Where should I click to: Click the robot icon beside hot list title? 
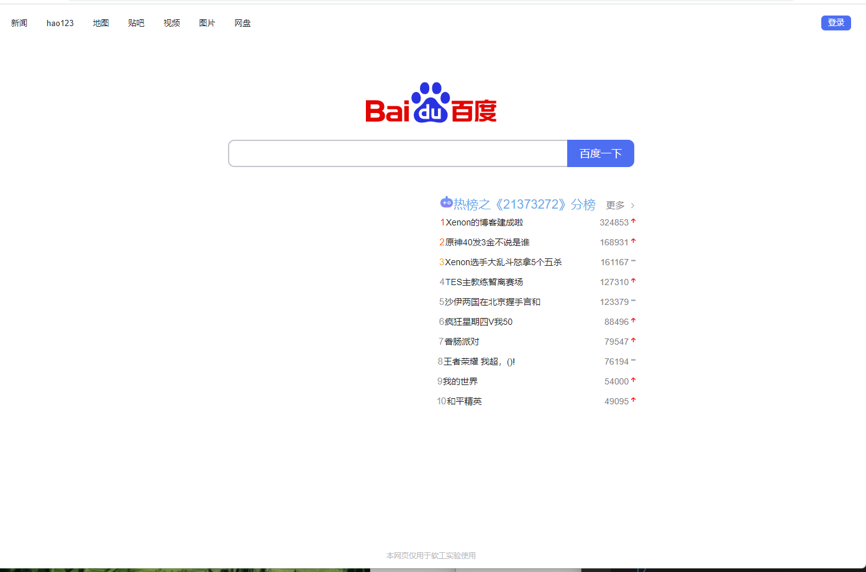tap(446, 202)
